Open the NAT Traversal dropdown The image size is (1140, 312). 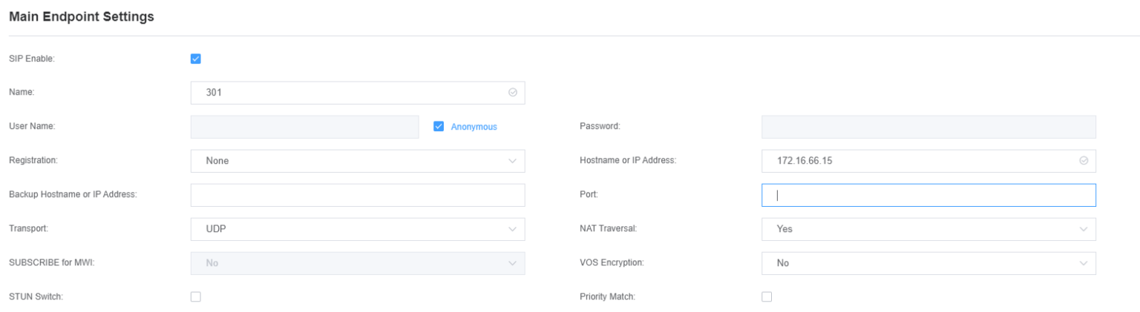pos(928,229)
